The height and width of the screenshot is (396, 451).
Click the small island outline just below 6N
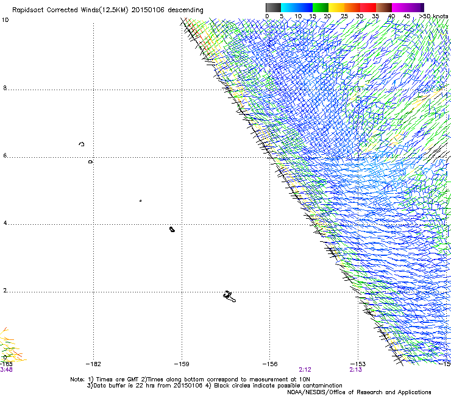pyautogui.click(x=90, y=162)
